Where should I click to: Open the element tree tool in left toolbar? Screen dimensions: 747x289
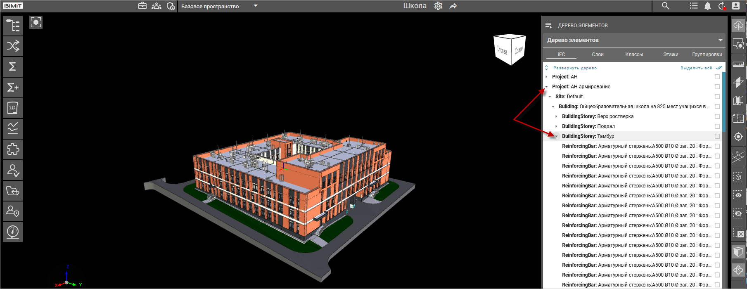pos(13,26)
